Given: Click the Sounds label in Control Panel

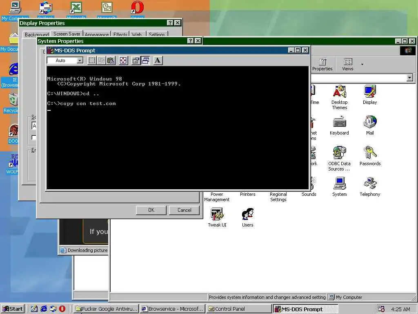Looking at the screenshot, I should point(309,194).
